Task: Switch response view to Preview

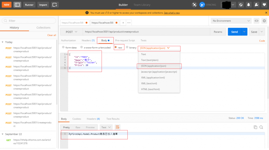Action: (x=90, y=127)
